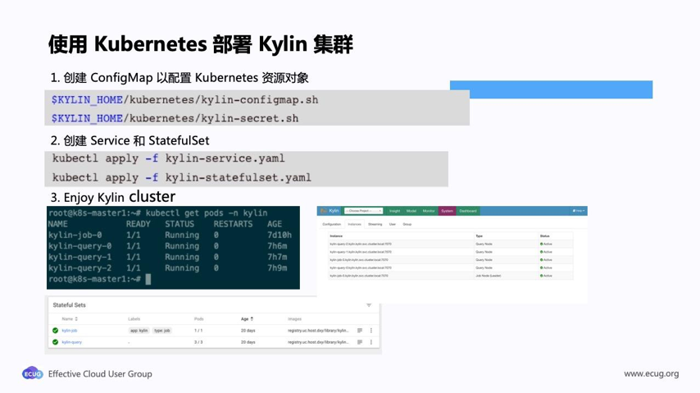Viewport: 700px width, 393px height.
Task: Open the filter icon in Stateful Sets
Action: pyautogui.click(x=369, y=305)
